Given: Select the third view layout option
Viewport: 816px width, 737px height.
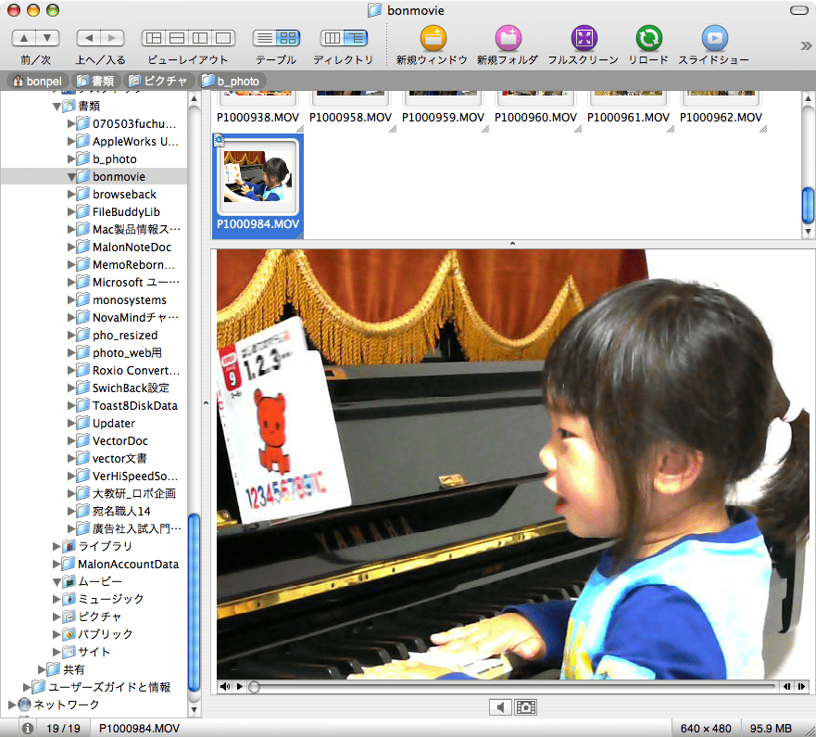Looking at the screenshot, I should click(x=200, y=37).
